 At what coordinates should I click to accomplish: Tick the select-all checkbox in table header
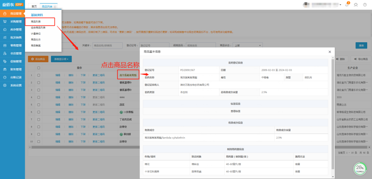tap(39, 68)
